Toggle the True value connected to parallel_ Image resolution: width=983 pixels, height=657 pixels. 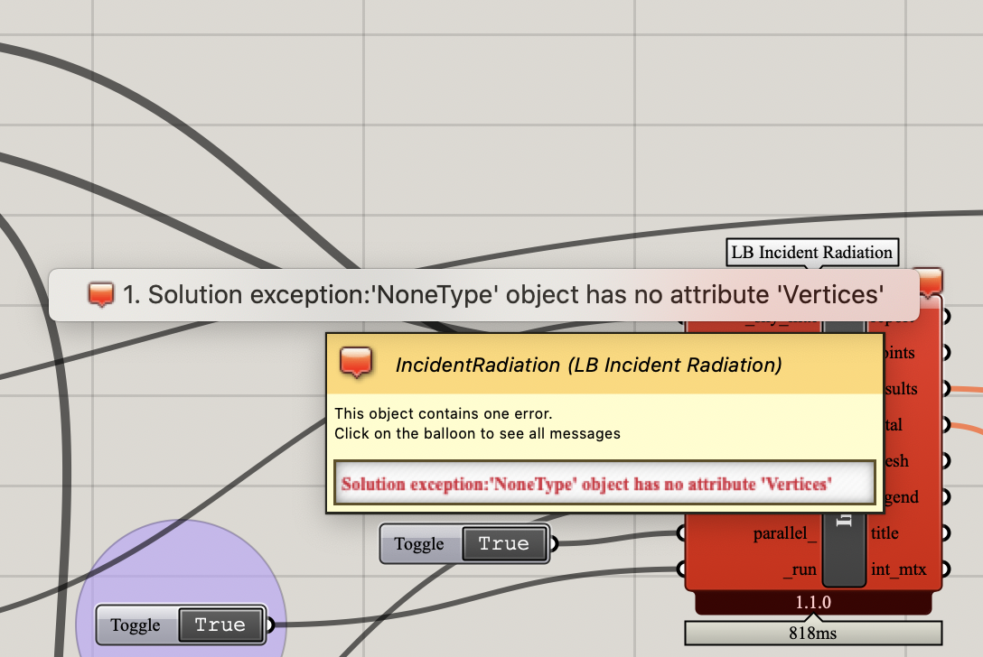504,543
